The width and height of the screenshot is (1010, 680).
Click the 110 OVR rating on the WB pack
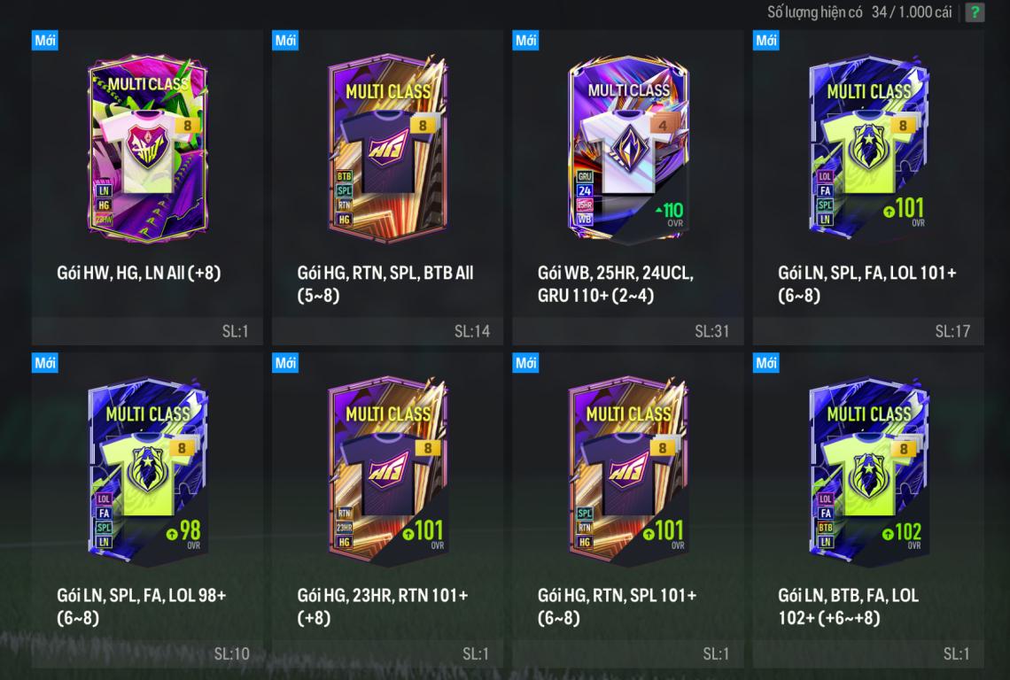click(670, 213)
